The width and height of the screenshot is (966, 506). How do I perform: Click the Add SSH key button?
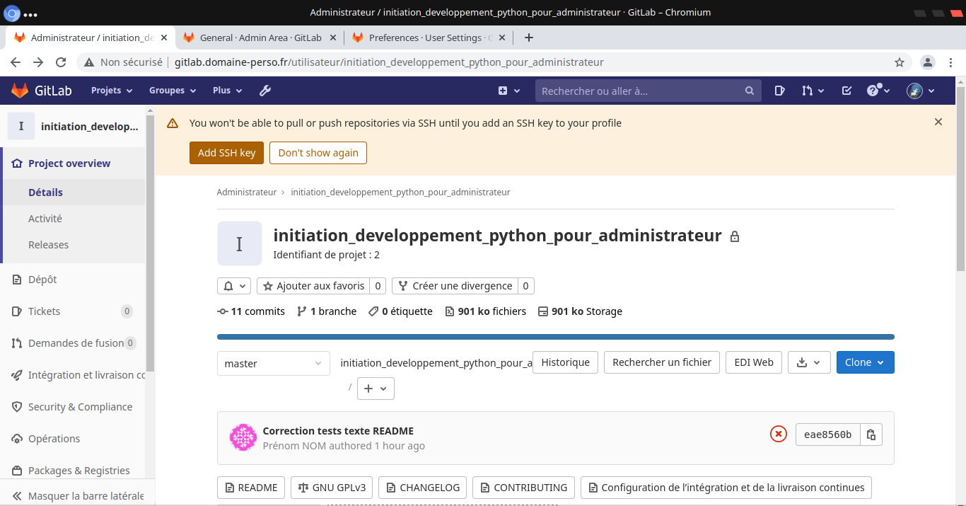pyautogui.click(x=226, y=153)
